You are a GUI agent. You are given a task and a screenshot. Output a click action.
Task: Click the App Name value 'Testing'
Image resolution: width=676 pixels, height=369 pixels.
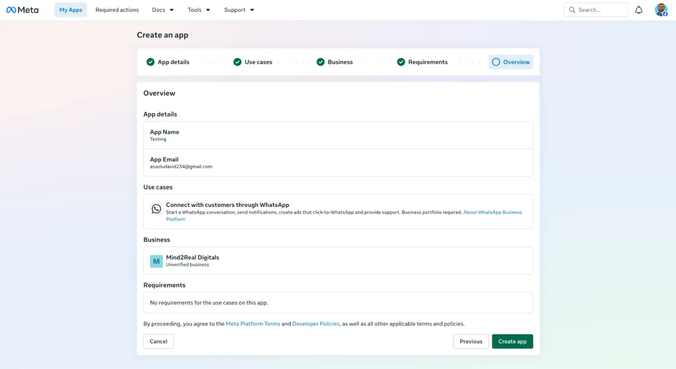(x=158, y=139)
